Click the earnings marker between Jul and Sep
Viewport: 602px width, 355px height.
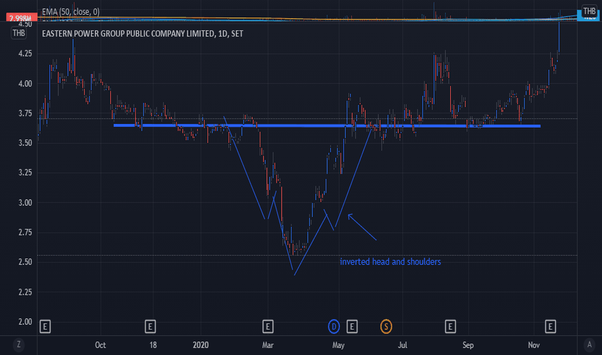pyautogui.click(x=450, y=327)
